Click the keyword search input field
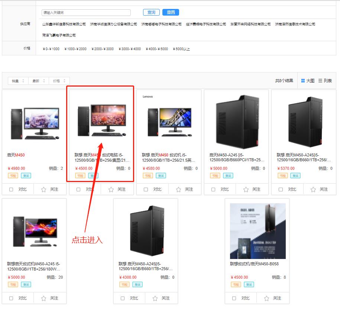The width and height of the screenshot is (340, 311). click(x=86, y=13)
